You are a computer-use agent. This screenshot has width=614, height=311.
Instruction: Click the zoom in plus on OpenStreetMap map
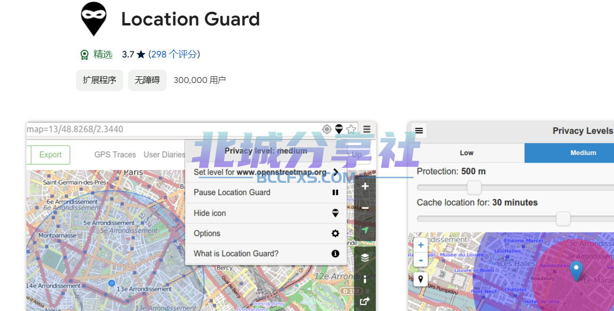[x=365, y=186]
